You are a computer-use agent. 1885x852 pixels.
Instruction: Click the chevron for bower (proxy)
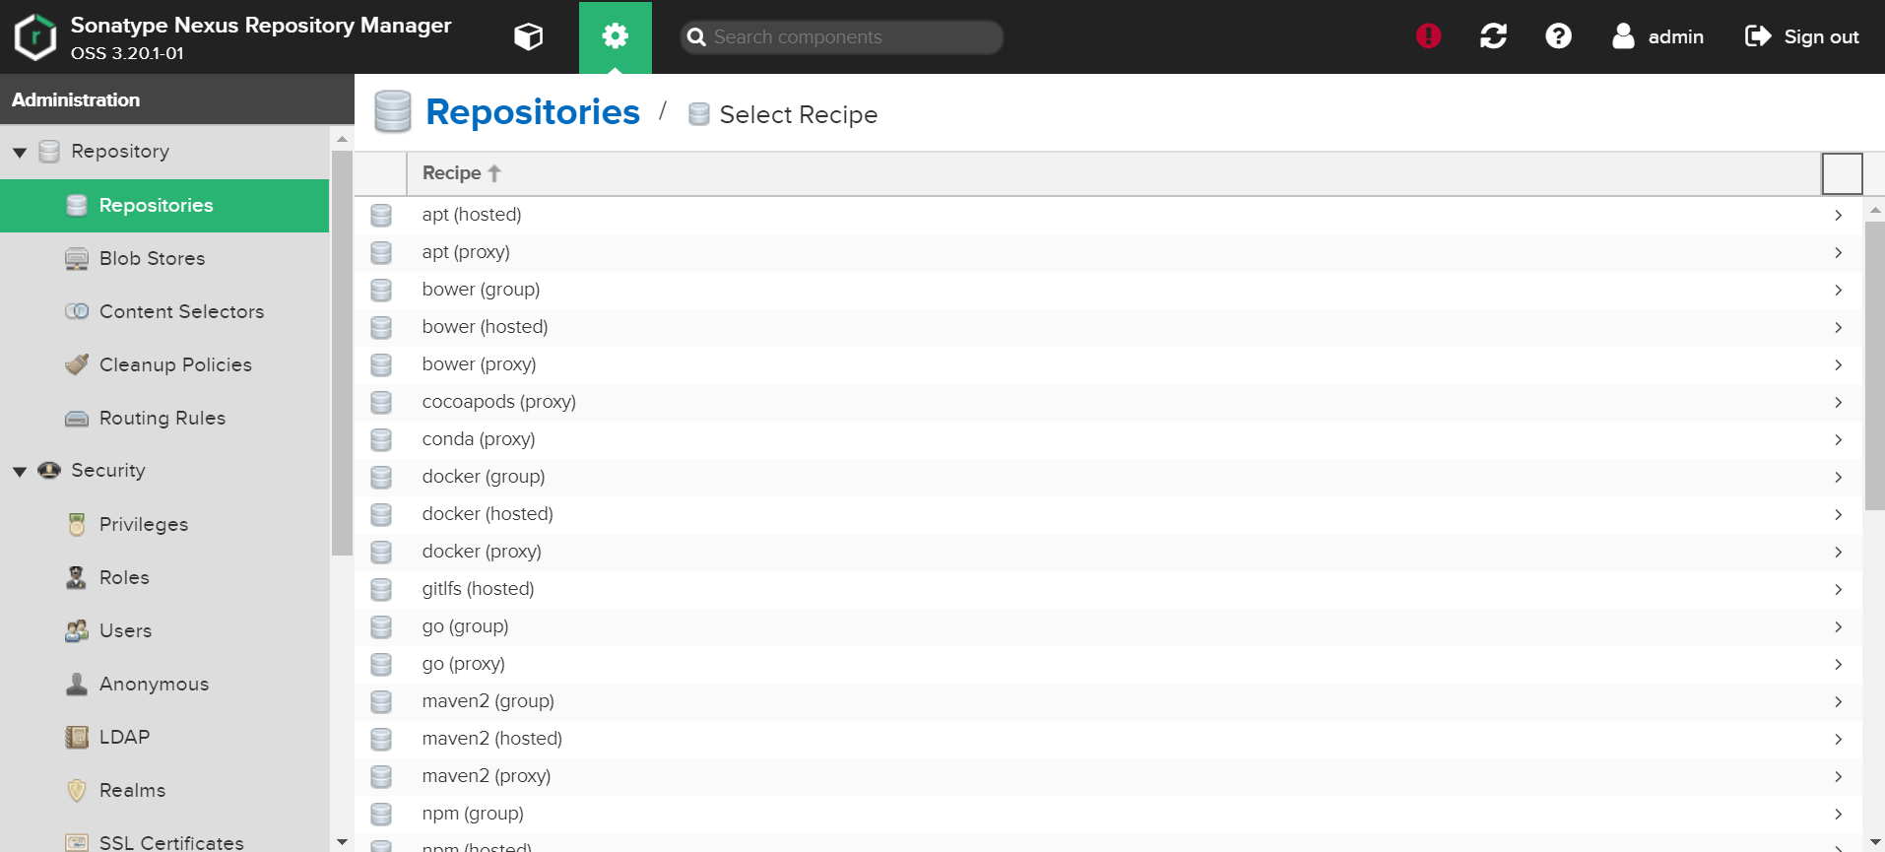1838,364
